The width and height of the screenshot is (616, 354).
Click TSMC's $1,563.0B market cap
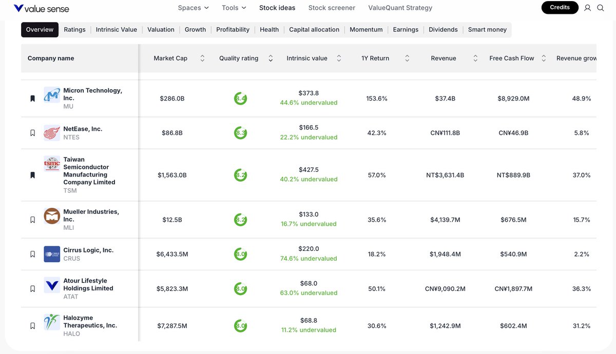tap(172, 175)
